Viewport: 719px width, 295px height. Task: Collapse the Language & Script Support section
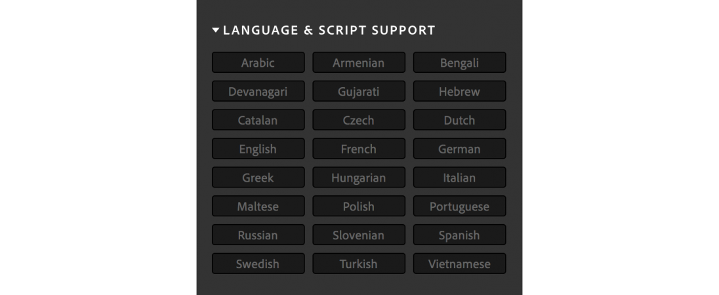tap(216, 30)
